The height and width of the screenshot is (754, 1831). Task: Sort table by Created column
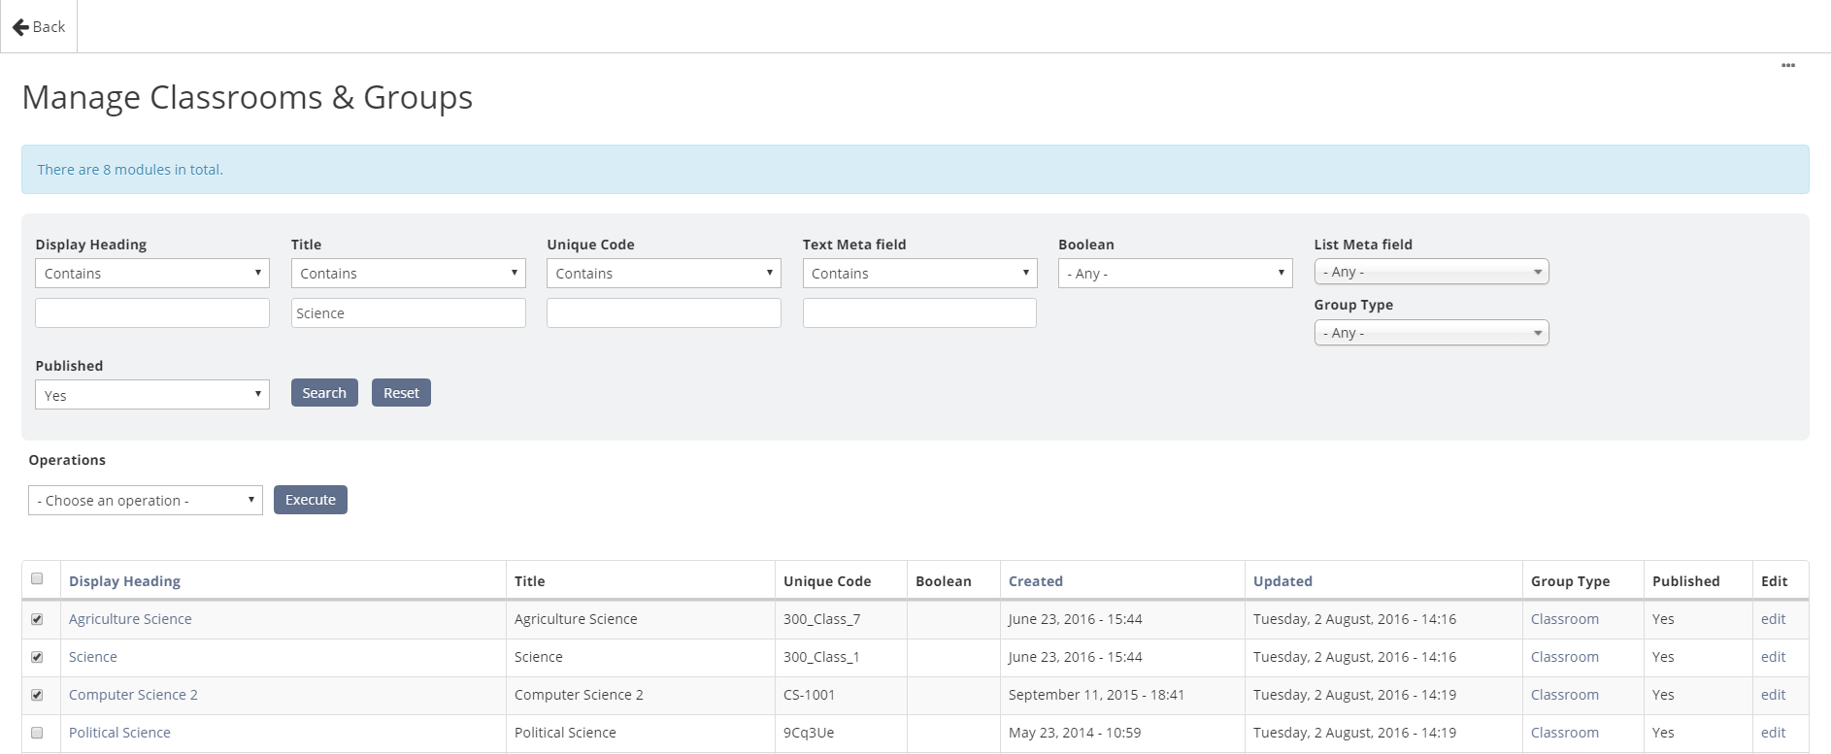point(1036,581)
